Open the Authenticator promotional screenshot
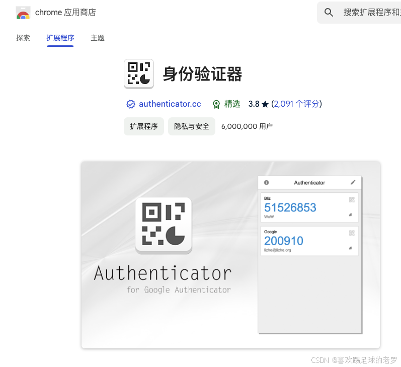 click(x=230, y=255)
